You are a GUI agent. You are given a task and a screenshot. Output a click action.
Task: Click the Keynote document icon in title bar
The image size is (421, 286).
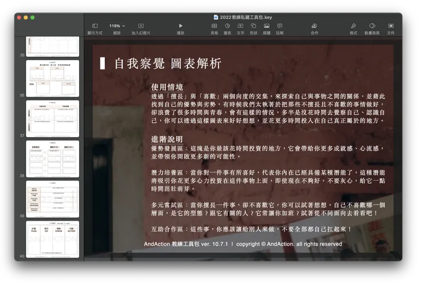point(216,17)
